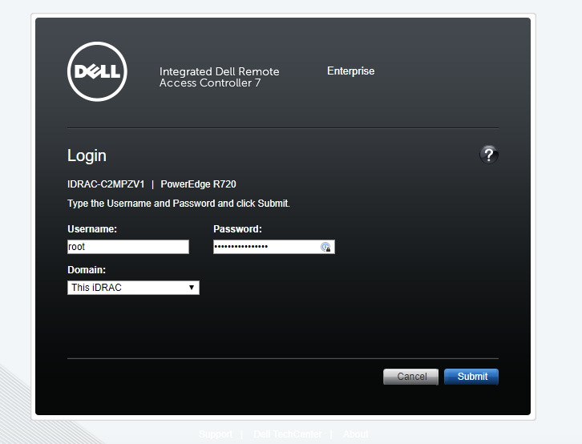
Task: Cancel the login
Action: pos(411,377)
